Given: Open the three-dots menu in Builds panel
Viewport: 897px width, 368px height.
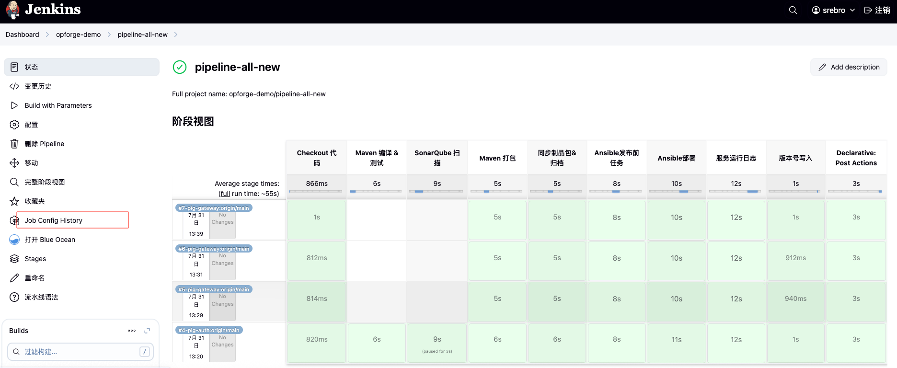Looking at the screenshot, I should (132, 331).
